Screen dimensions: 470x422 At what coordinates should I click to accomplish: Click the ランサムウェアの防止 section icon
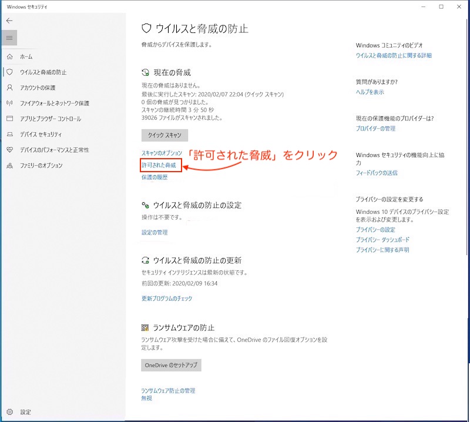(x=145, y=327)
